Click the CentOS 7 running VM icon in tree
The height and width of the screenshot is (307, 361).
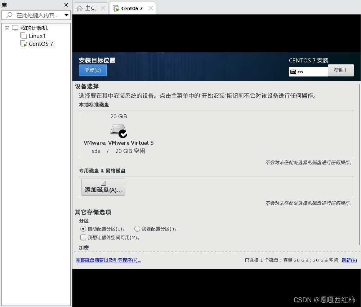(x=23, y=44)
